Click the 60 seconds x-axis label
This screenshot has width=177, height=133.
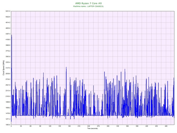(30, 126)
